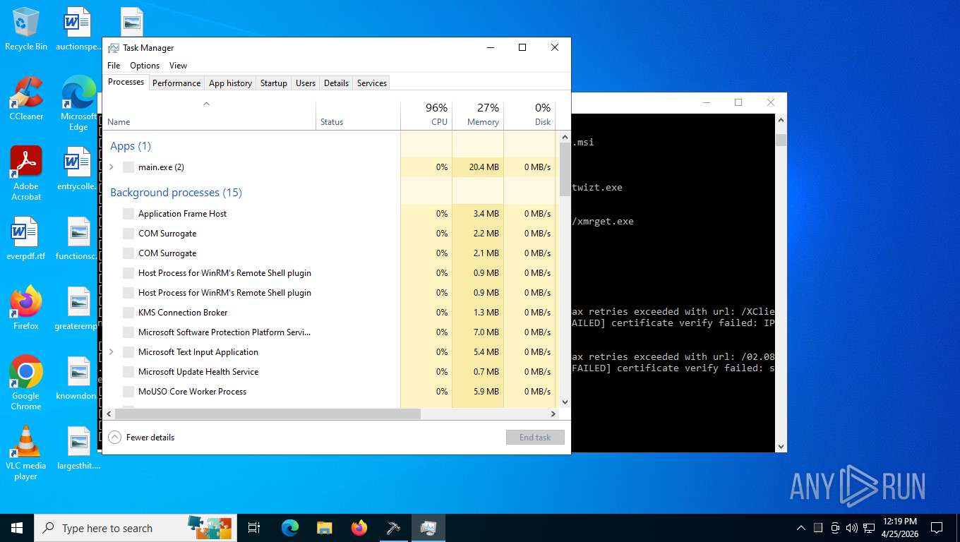This screenshot has width=960, height=542.
Task: Open the greateremp image file icon
Action: 78,308
